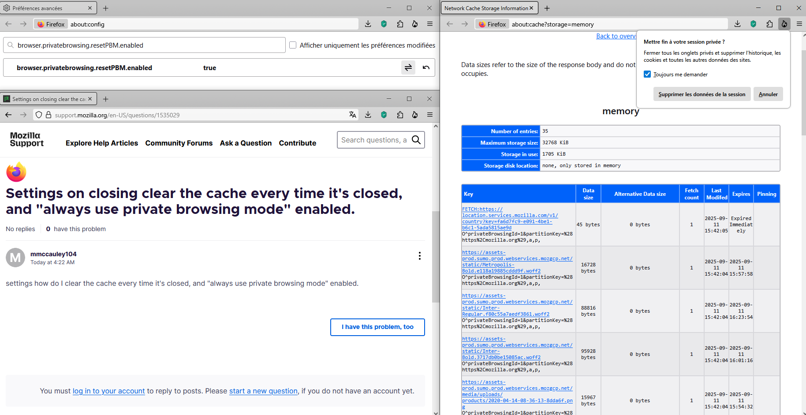Open downloads in the about:config window
806x415 pixels.
368,24
